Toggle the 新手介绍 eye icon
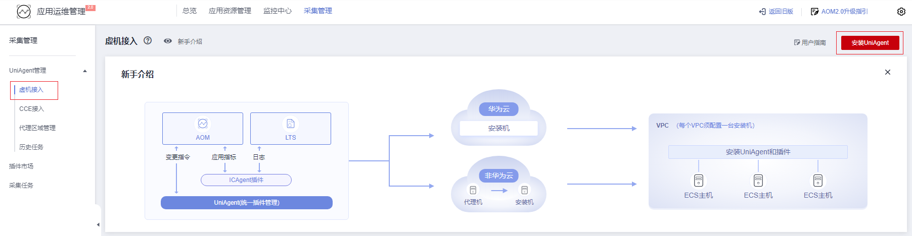The width and height of the screenshot is (912, 236). click(x=168, y=41)
